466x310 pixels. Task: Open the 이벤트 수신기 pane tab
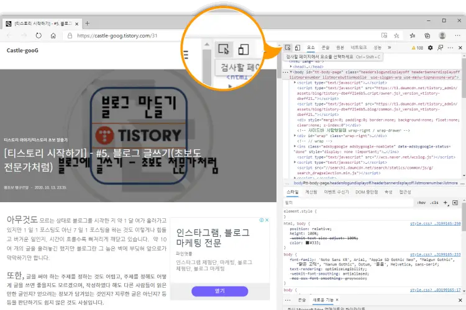(x=336, y=192)
